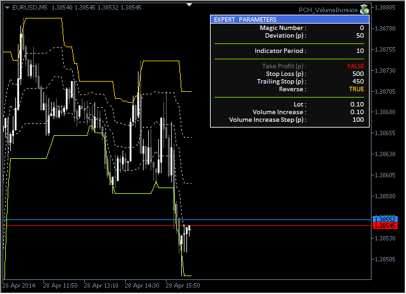Click the Magic Number label

(283, 28)
